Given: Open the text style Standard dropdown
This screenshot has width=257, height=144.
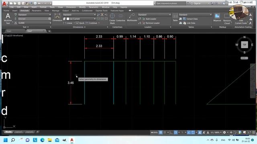Looking at the screenshot, I should click(x=35, y=15).
